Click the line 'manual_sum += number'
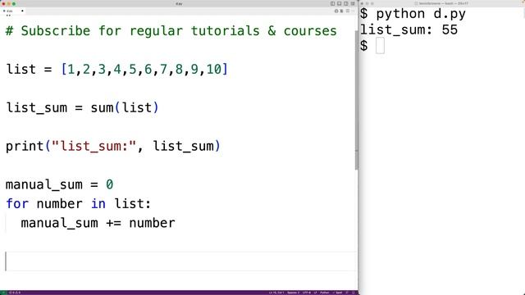The width and height of the screenshot is (525, 295). coord(98,223)
